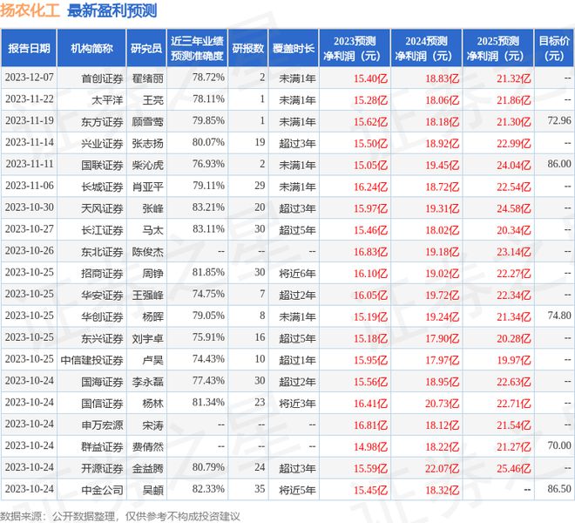The height and width of the screenshot is (523, 575).
Task: Select institution 东兴证券
Action: point(102,338)
